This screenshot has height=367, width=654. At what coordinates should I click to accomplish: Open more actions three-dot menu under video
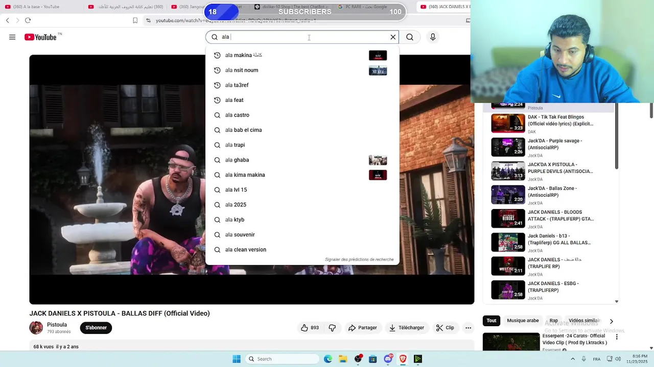[x=468, y=328]
